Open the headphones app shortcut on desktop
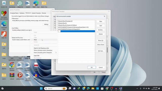This screenshot has width=162, height=91. coord(36,76)
